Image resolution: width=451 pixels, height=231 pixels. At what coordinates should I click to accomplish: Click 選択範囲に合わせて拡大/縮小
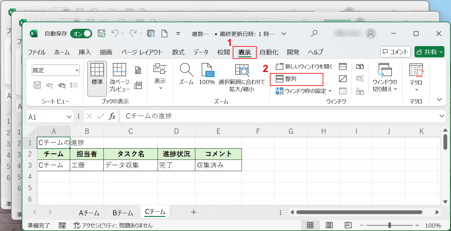point(242,78)
